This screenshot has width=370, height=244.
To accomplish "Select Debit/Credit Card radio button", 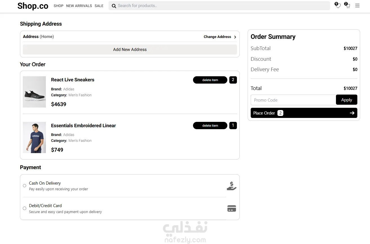I will [x=24, y=208].
